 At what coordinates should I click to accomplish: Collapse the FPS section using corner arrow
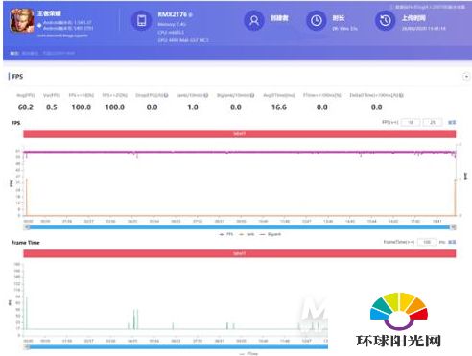click(x=466, y=77)
